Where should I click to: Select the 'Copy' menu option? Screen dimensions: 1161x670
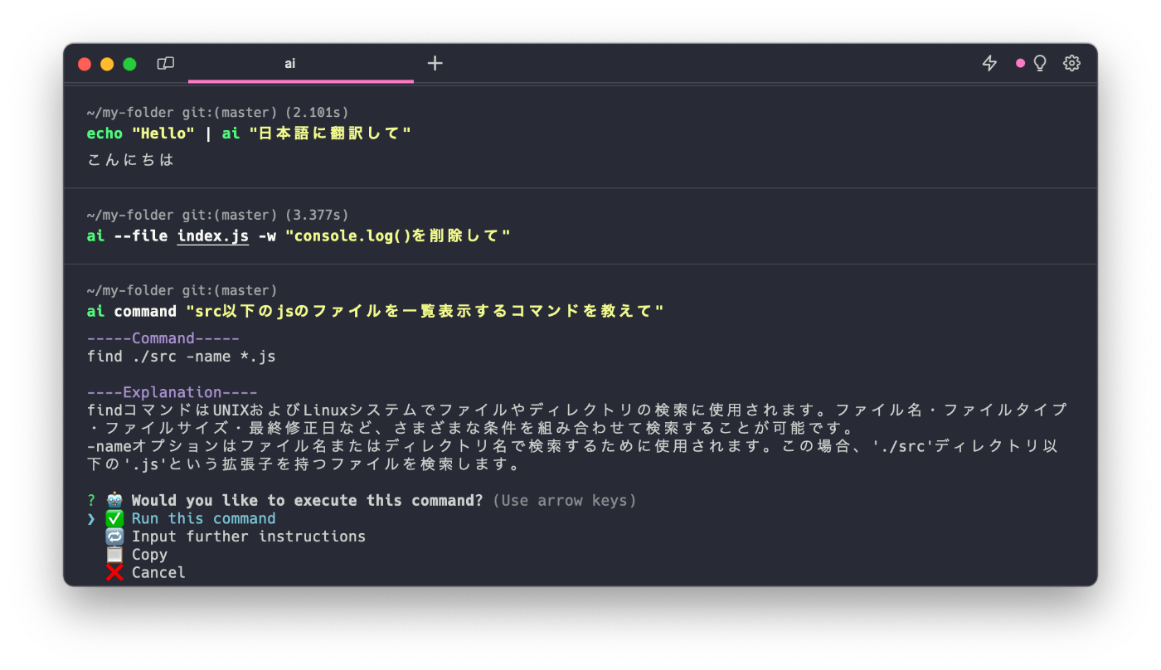tap(149, 555)
